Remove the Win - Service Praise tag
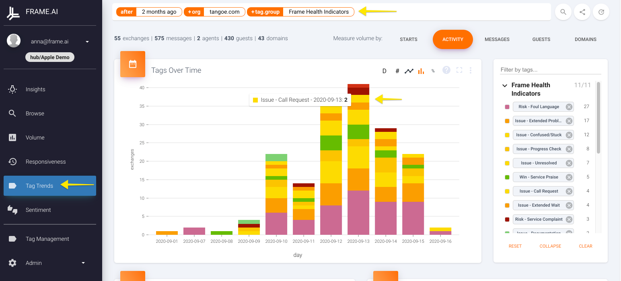Screen dimensions: 621x281 point(569,177)
